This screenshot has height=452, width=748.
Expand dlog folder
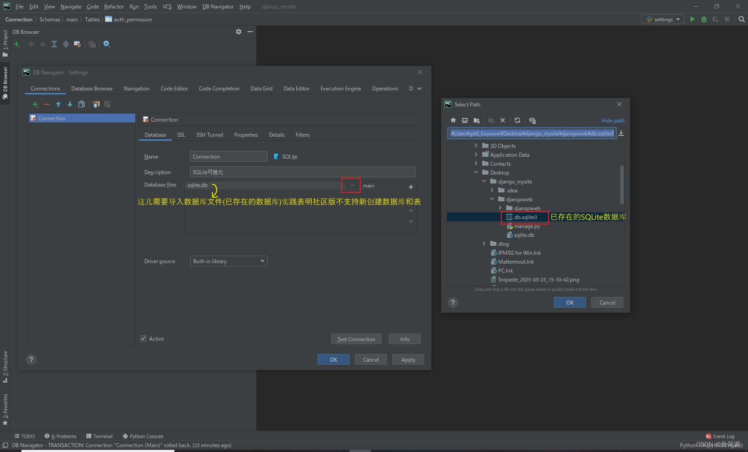click(x=484, y=244)
